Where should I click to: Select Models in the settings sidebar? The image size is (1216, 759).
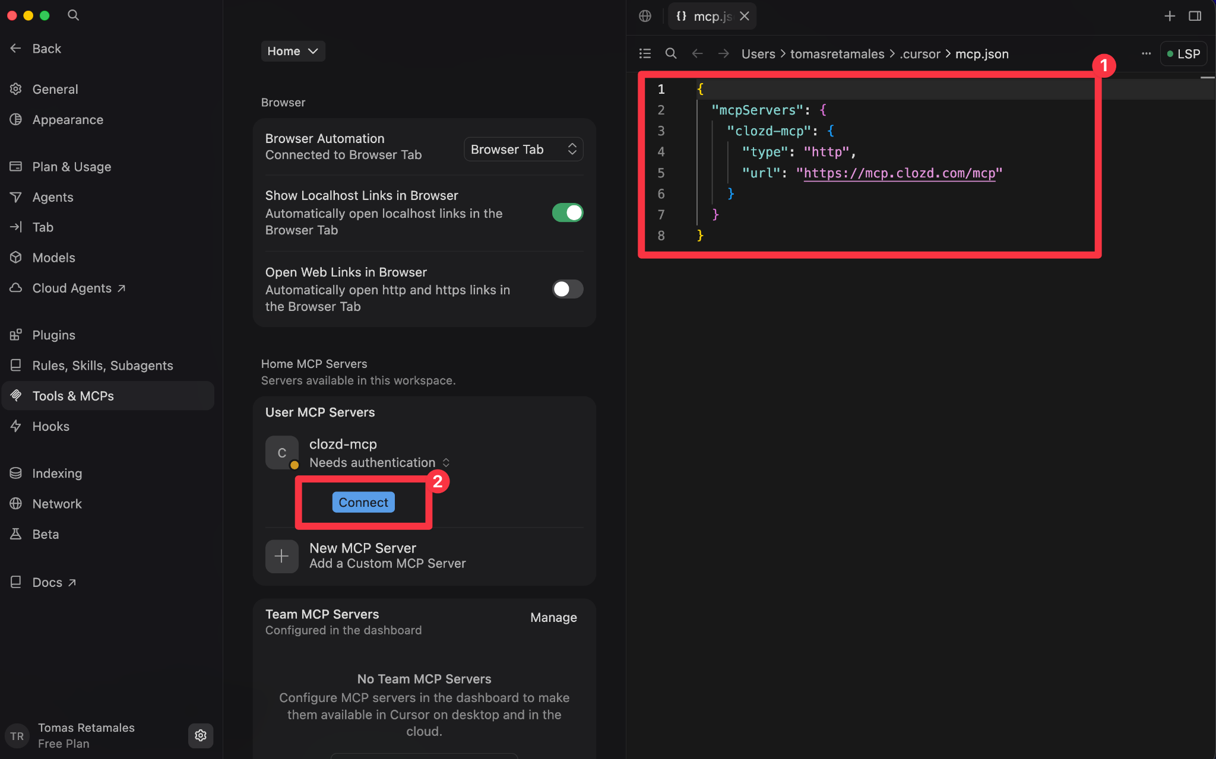point(53,258)
